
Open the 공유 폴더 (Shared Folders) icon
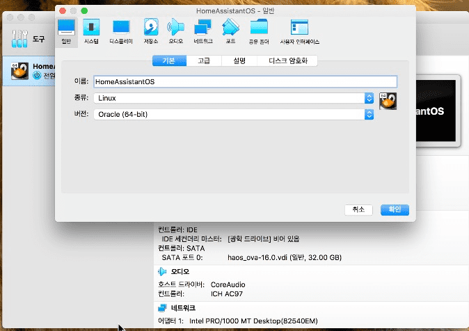[259, 32]
